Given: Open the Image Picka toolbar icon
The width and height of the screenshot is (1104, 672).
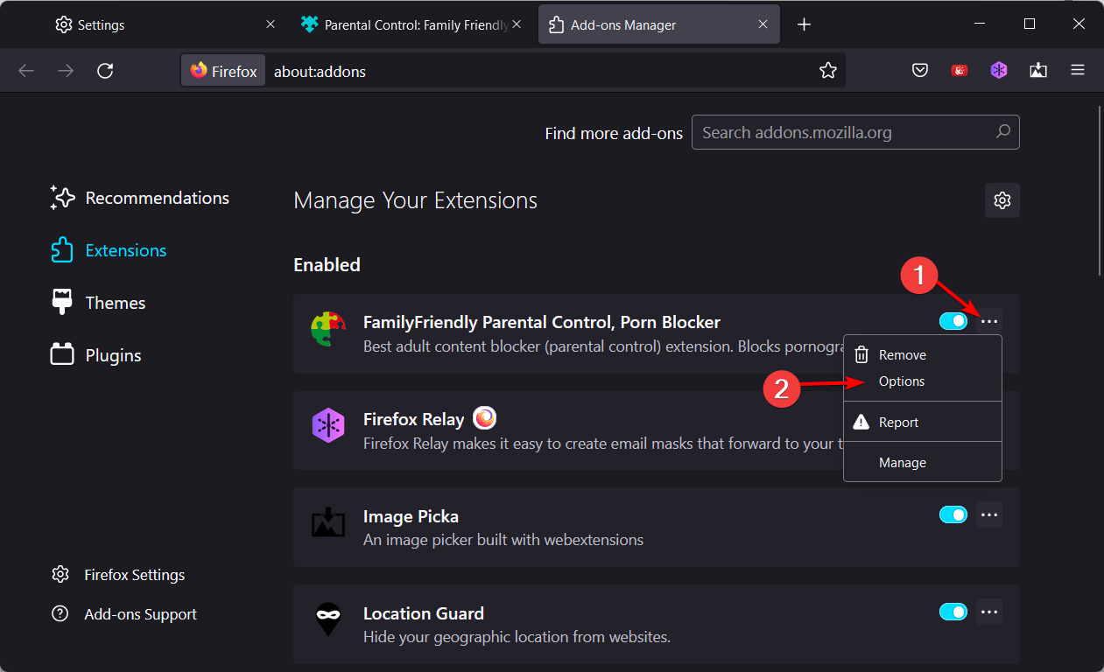Looking at the screenshot, I should click(1038, 71).
